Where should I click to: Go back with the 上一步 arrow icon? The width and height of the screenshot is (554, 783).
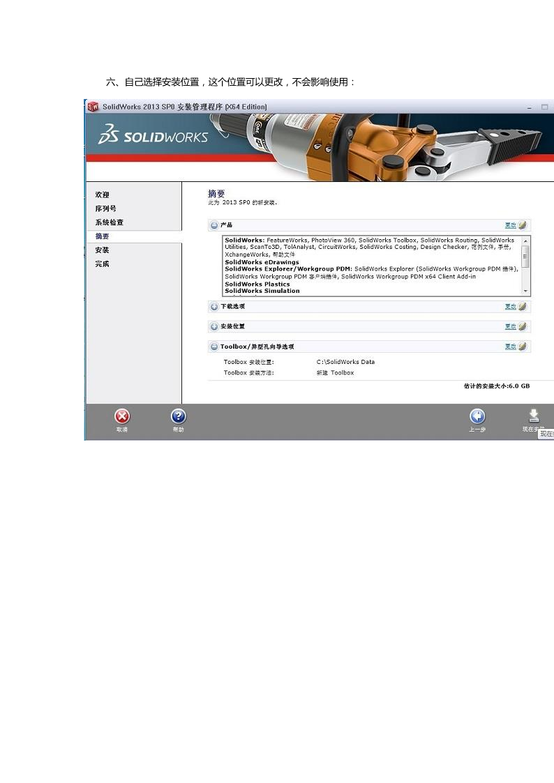(x=477, y=416)
